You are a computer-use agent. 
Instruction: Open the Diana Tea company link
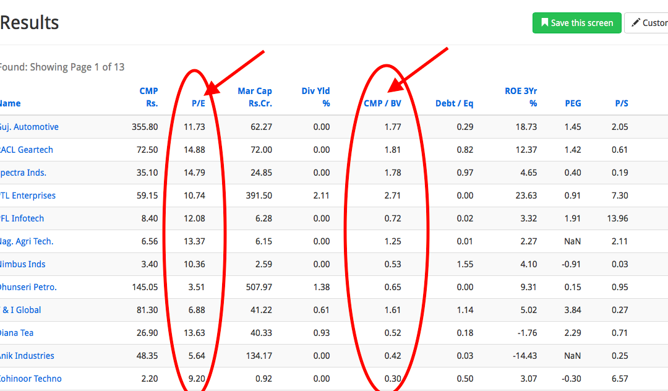click(x=17, y=333)
